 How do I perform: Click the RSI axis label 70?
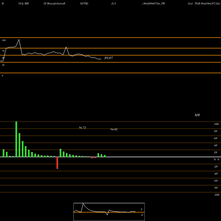point(3,51)
